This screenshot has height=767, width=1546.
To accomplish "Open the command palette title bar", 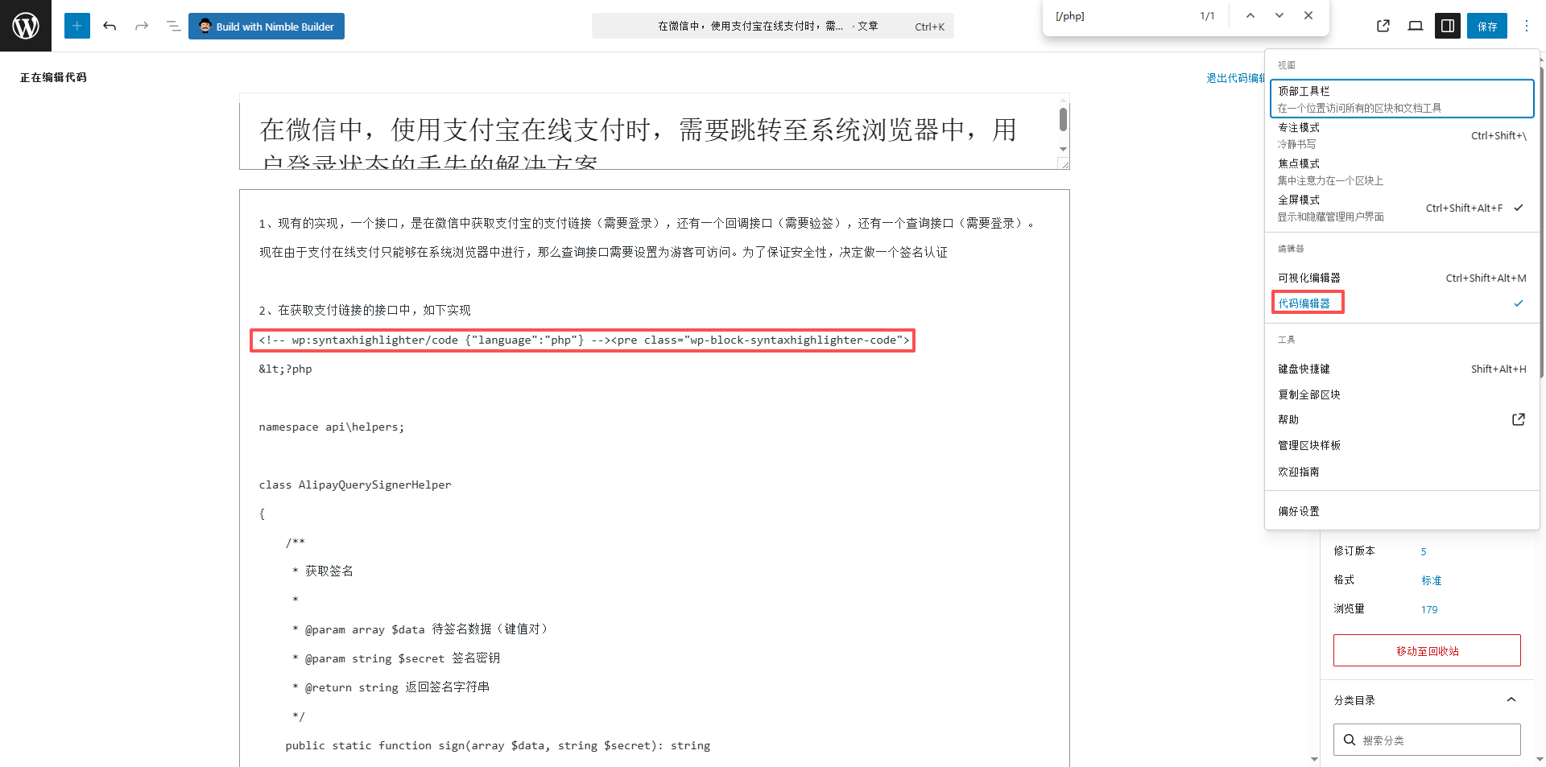I will pyautogui.click(x=773, y=26).
